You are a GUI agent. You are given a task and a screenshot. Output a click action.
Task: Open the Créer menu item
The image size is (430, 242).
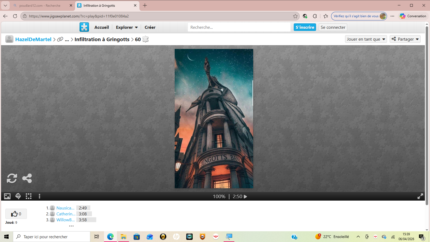coord(150,27)
